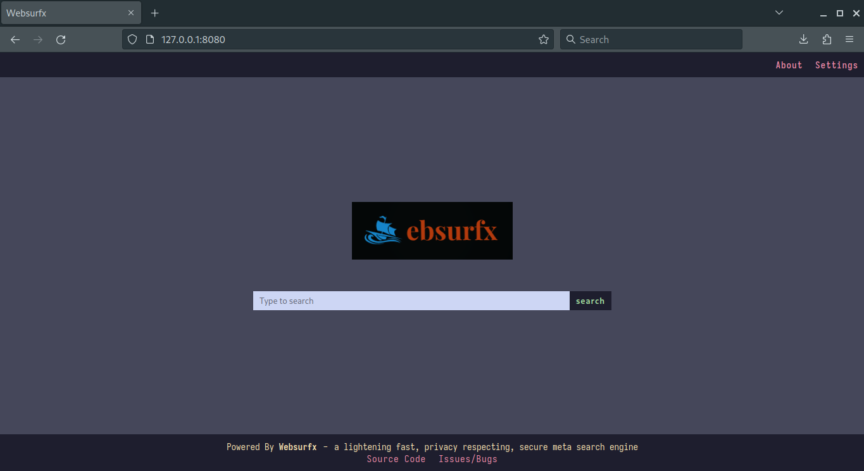Expand the list all tabs chevron

point(779,13)
